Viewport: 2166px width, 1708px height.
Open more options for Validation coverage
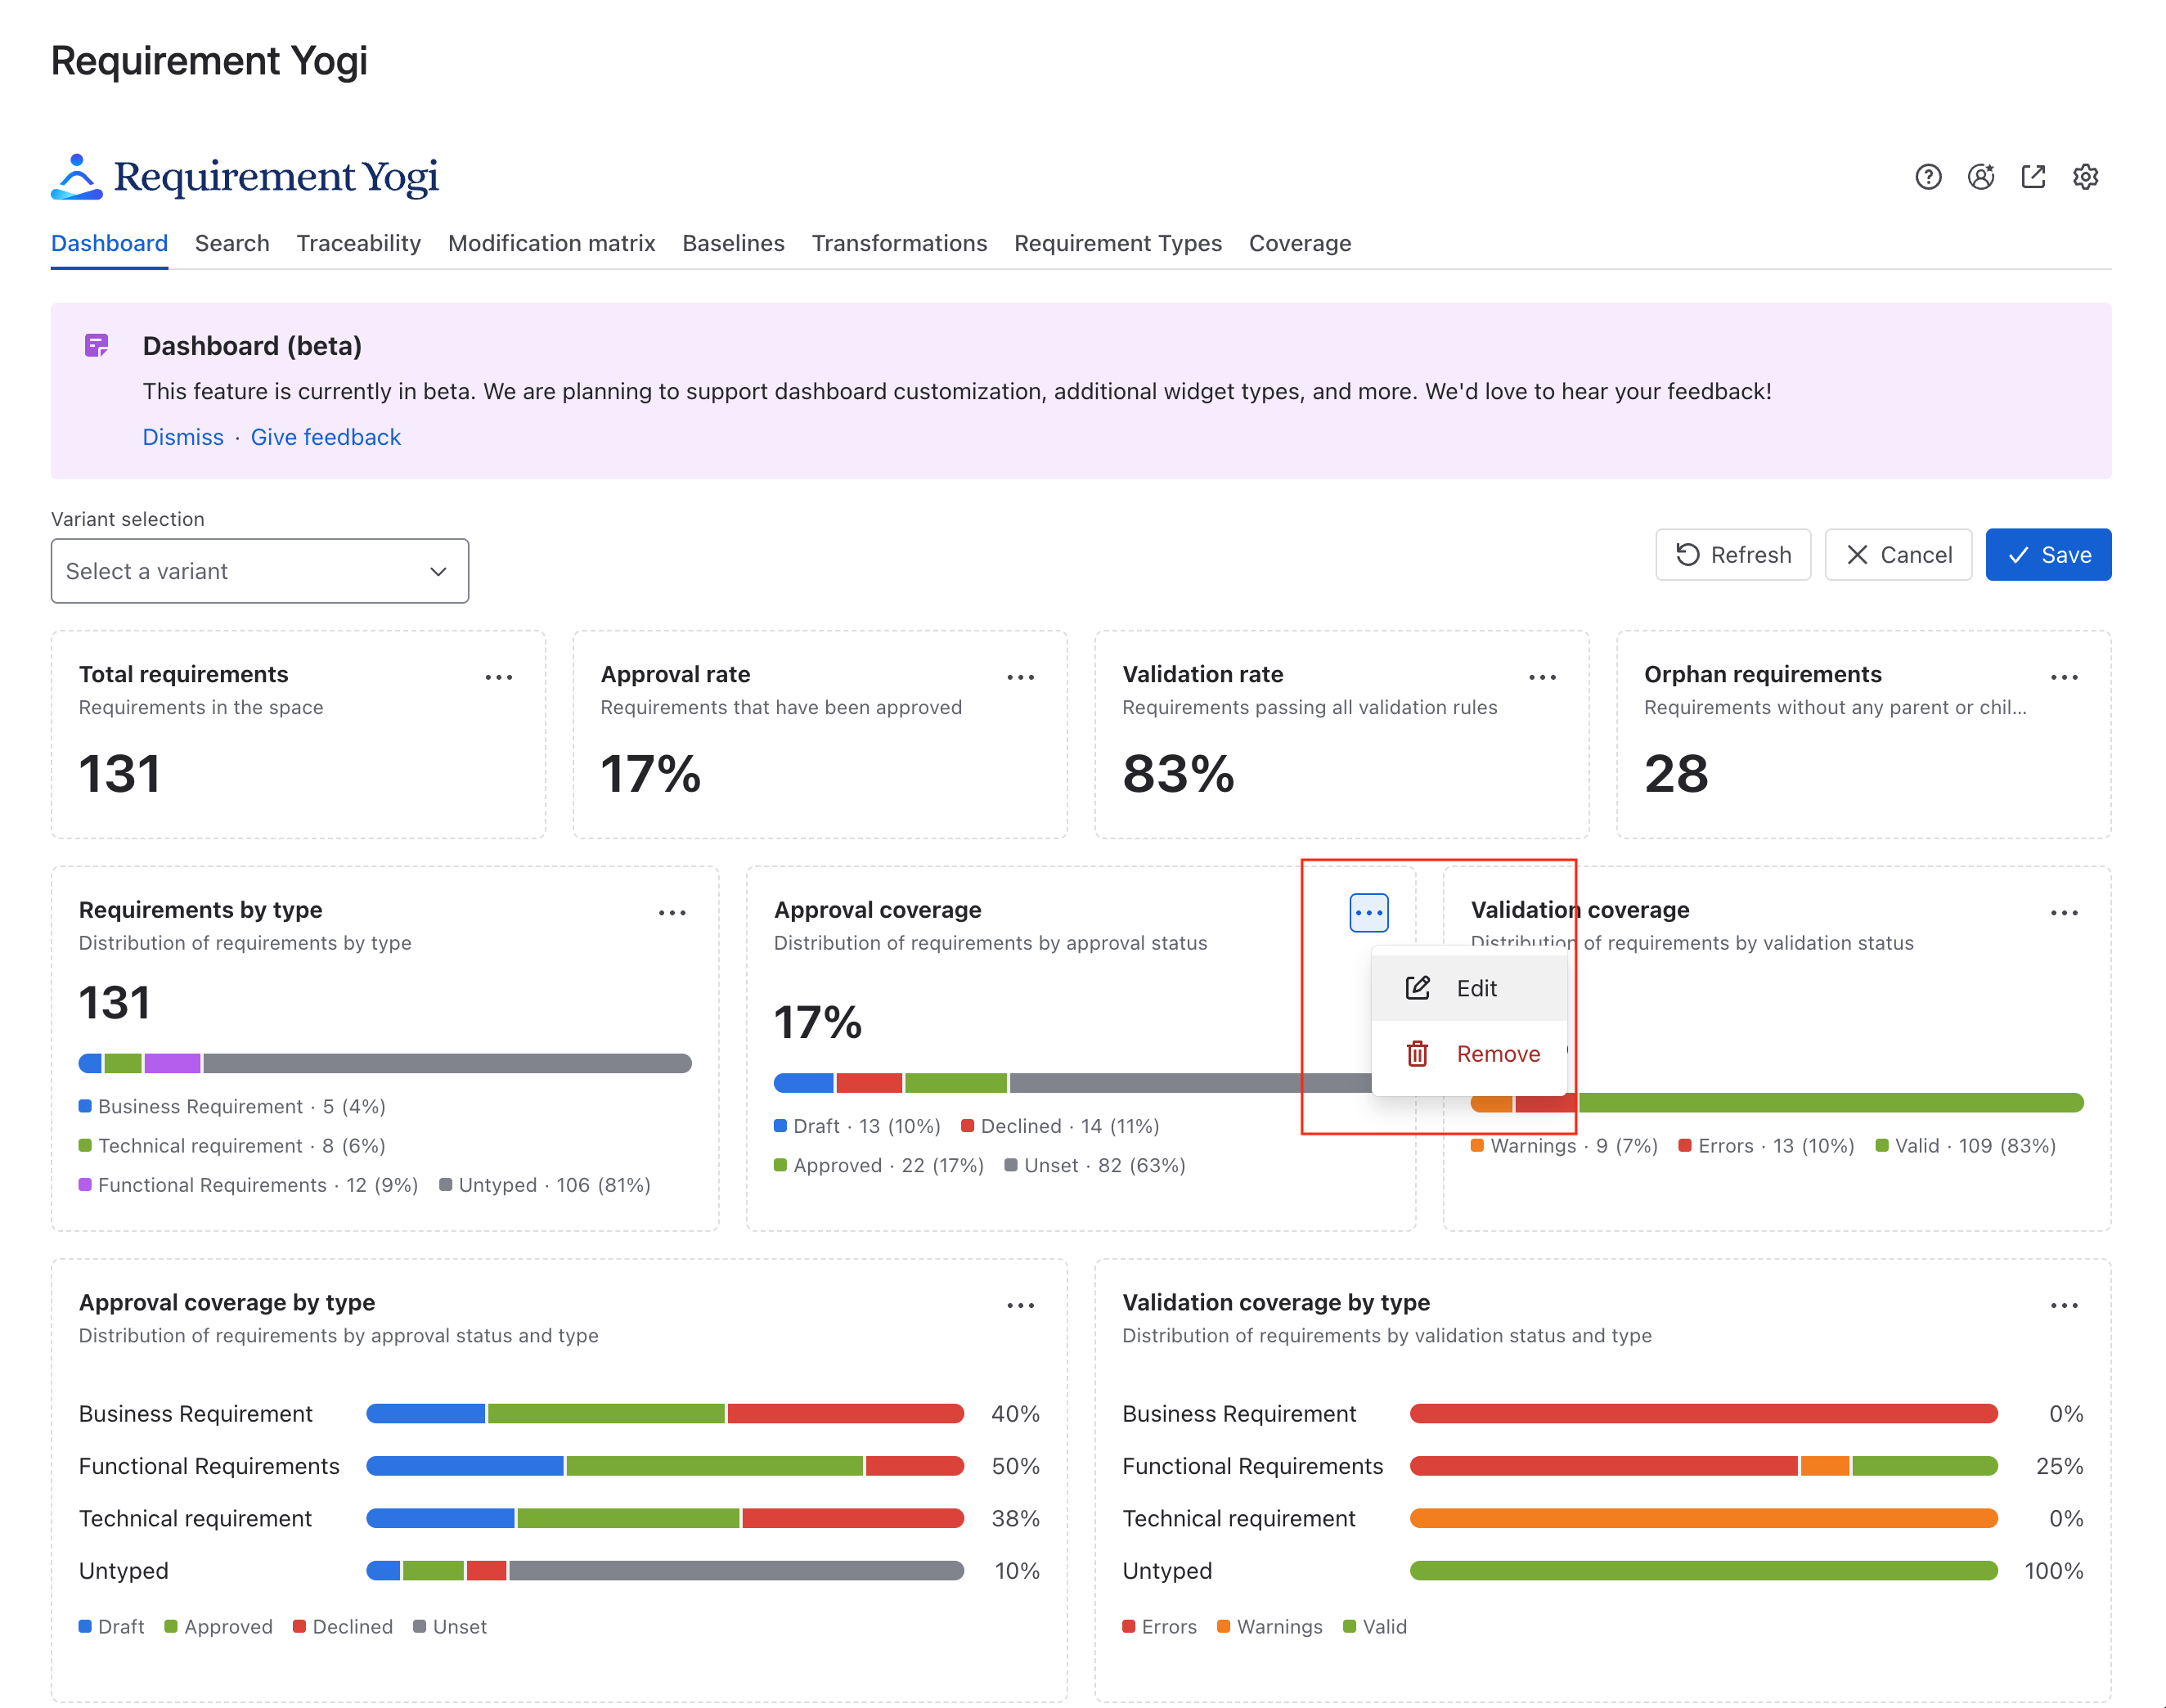pos(2065,913)
